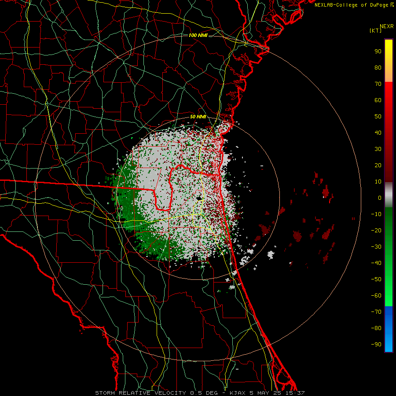
Task: Click the 15:37 timestamp
Action: click(295, 393)
